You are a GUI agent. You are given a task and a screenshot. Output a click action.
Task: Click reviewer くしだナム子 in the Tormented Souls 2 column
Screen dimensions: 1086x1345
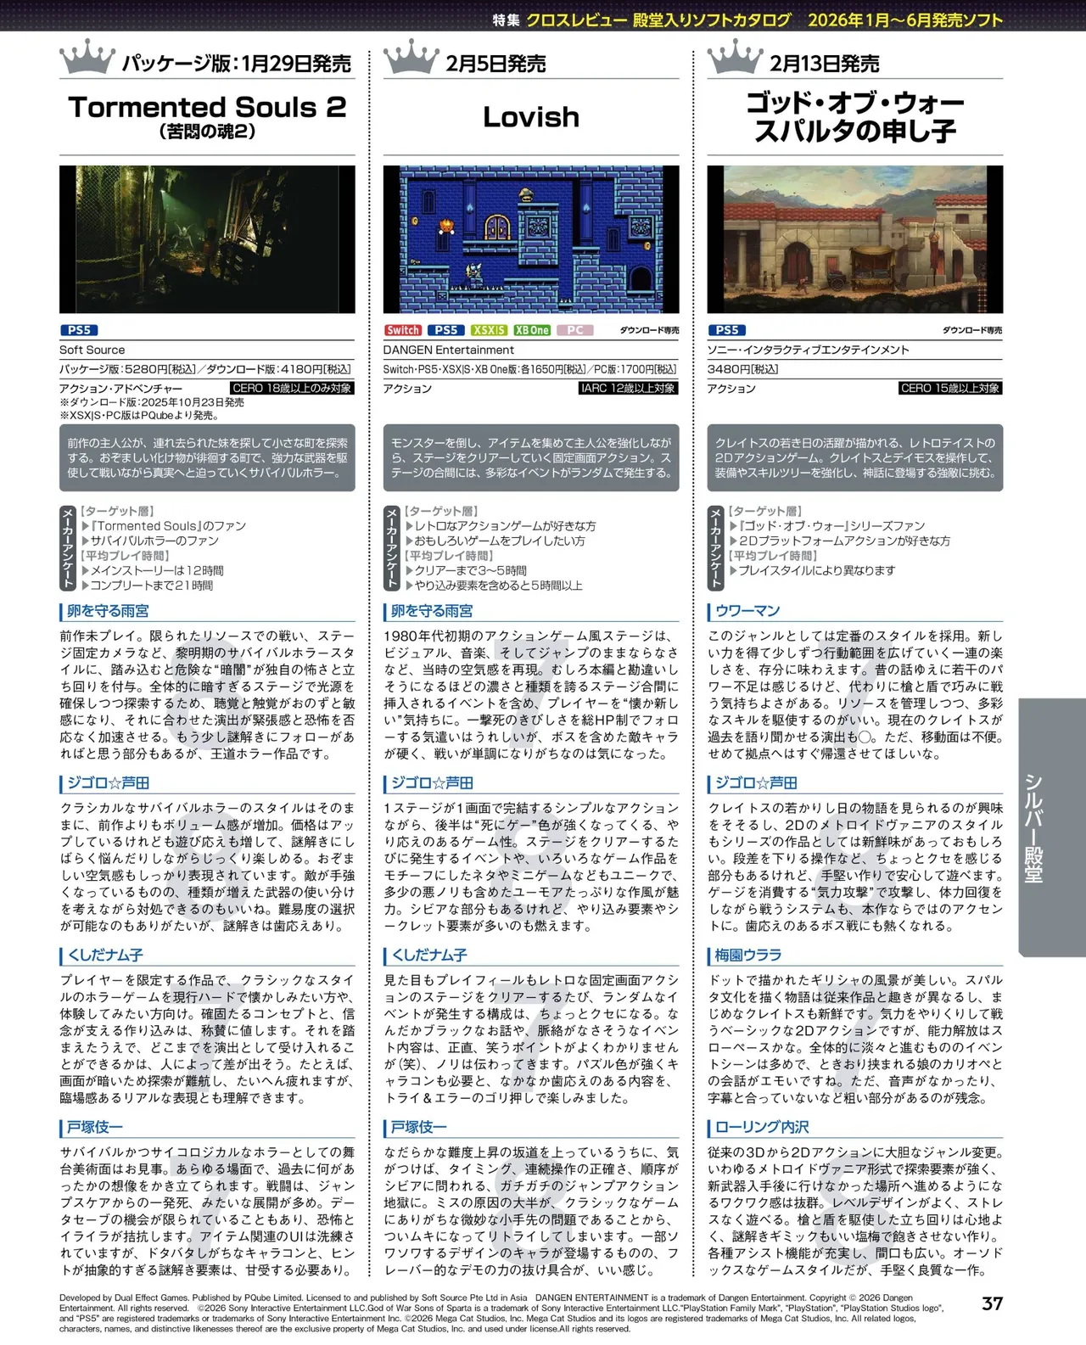[x=104, y=956]
